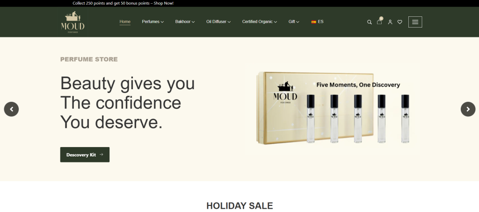Open the search magnifier icon
479x212 pixels.
(x=370, y=22)
